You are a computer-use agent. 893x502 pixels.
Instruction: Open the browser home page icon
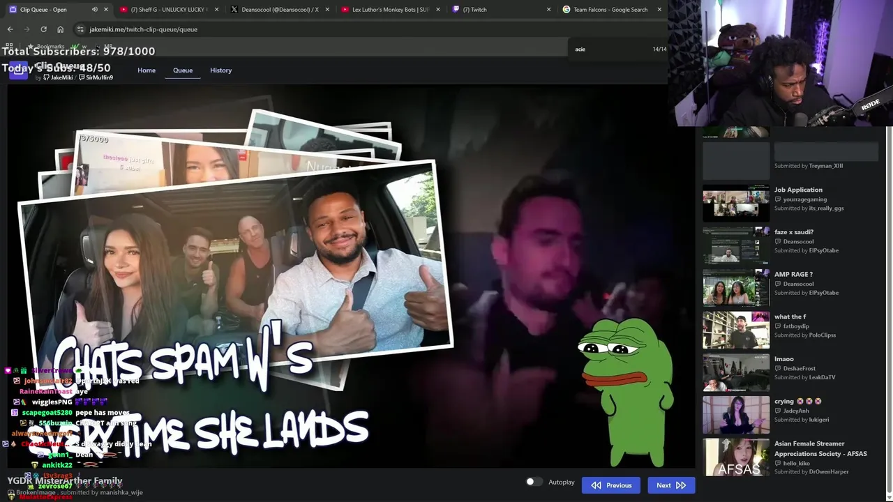60,29
